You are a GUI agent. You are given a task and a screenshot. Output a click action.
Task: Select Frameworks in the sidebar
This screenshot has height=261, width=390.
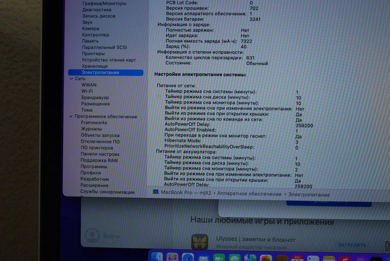click(x=94, y=123)
